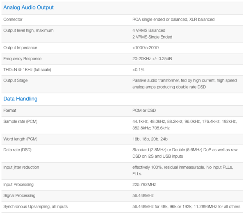The width and height of the screenshot is (246, 213).
Task: Select the Sample rate (PCM) label
Action: point(20,122)
